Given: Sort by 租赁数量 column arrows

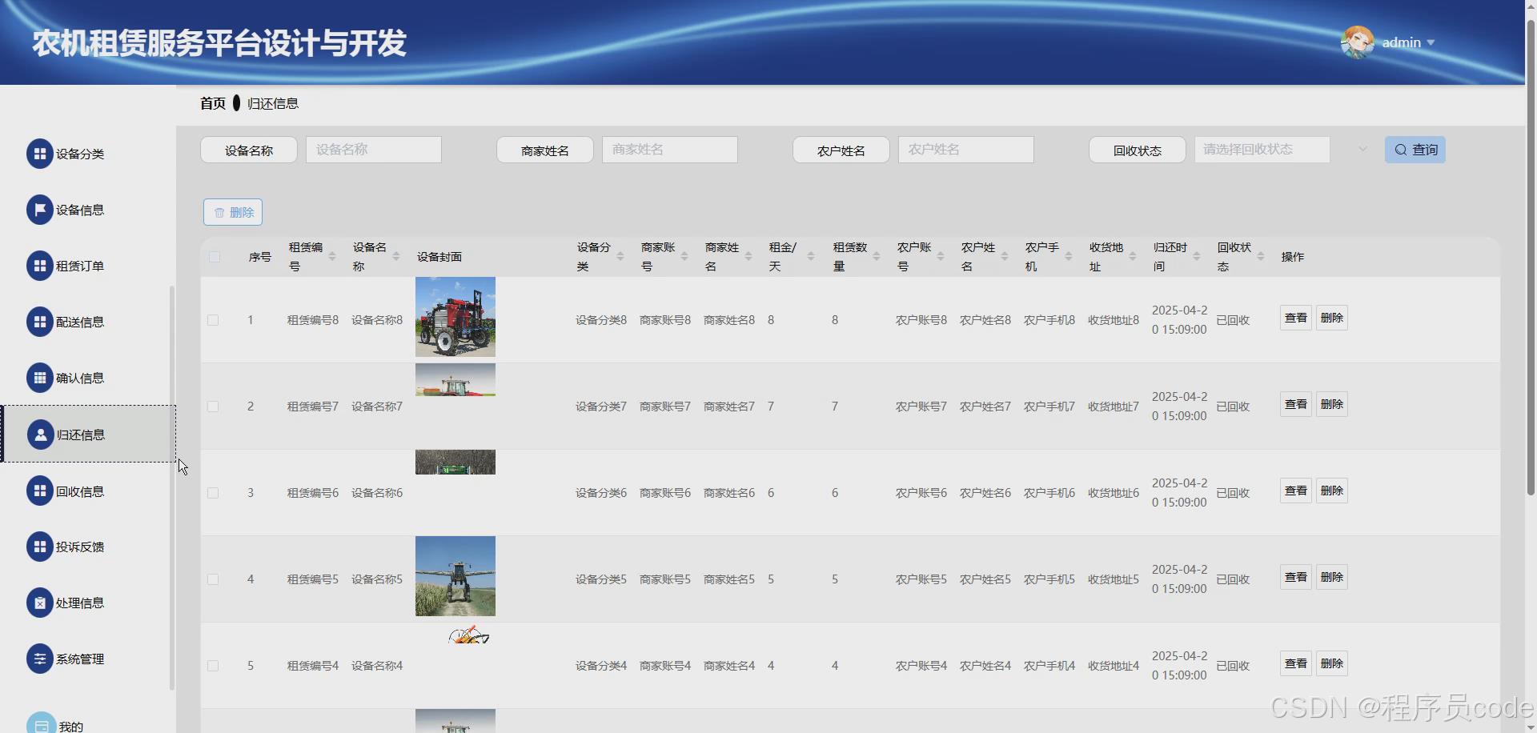Looking at the screenshot, I should (x=877, y=257).
